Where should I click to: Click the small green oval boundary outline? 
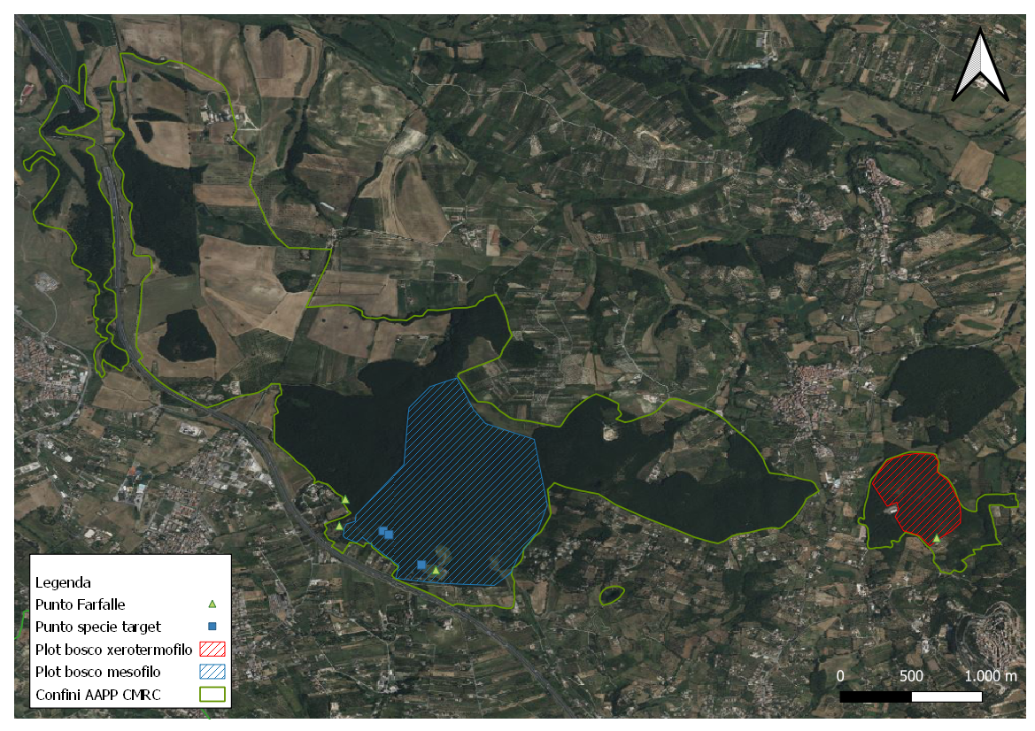pyautogui.click(x=611, y=595)
